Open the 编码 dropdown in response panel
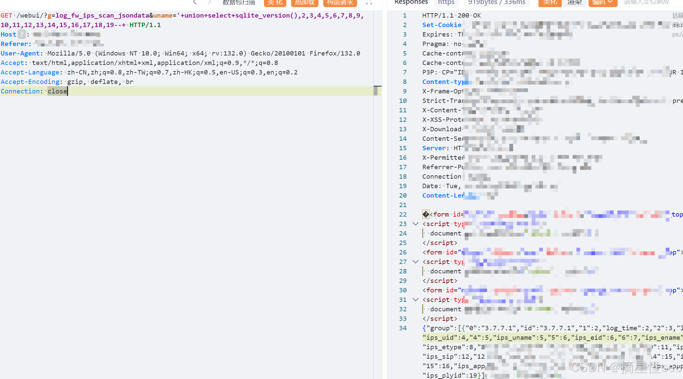Screen dimensions: 683x379 click(x=603, y=2)
